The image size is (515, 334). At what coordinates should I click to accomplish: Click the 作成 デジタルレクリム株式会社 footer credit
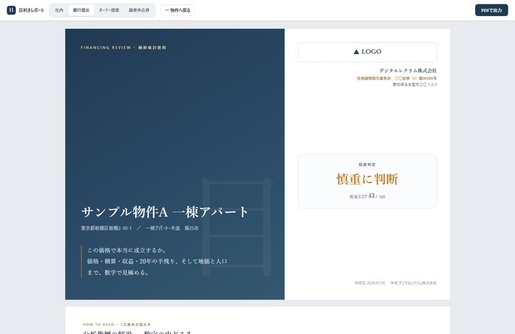point(413,283)
